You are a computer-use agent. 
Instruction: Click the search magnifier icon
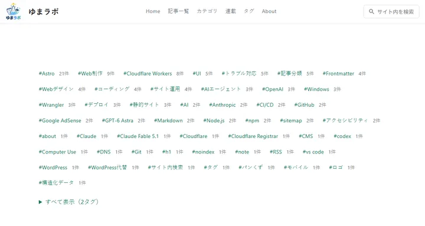coord(371,11)
